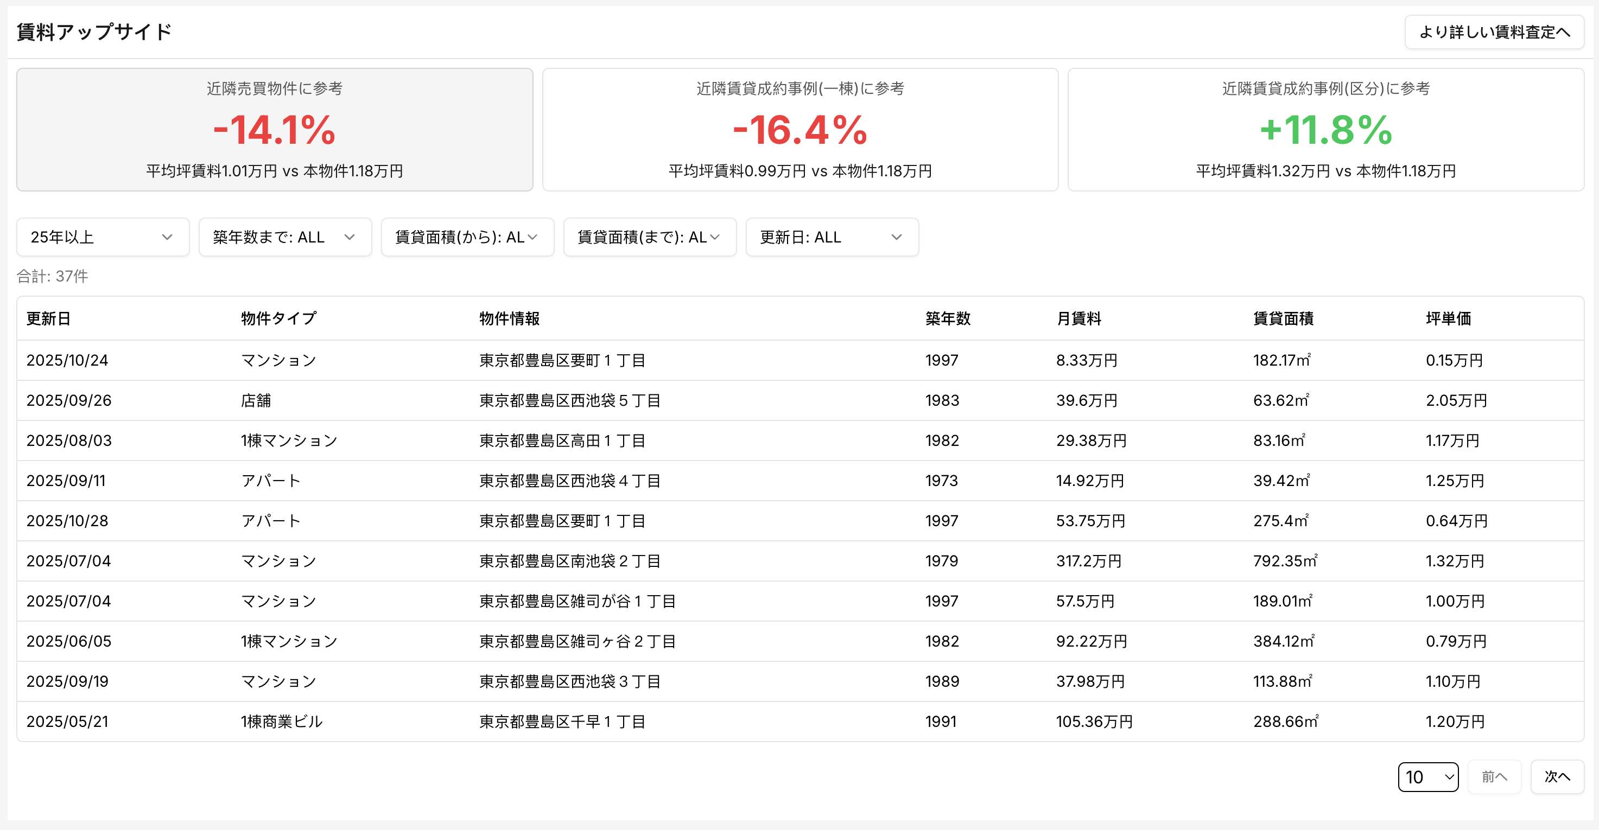Screen dimensions: 1599x830
Task: Open the page size selector showing 10
Action: coord(1427,777)
